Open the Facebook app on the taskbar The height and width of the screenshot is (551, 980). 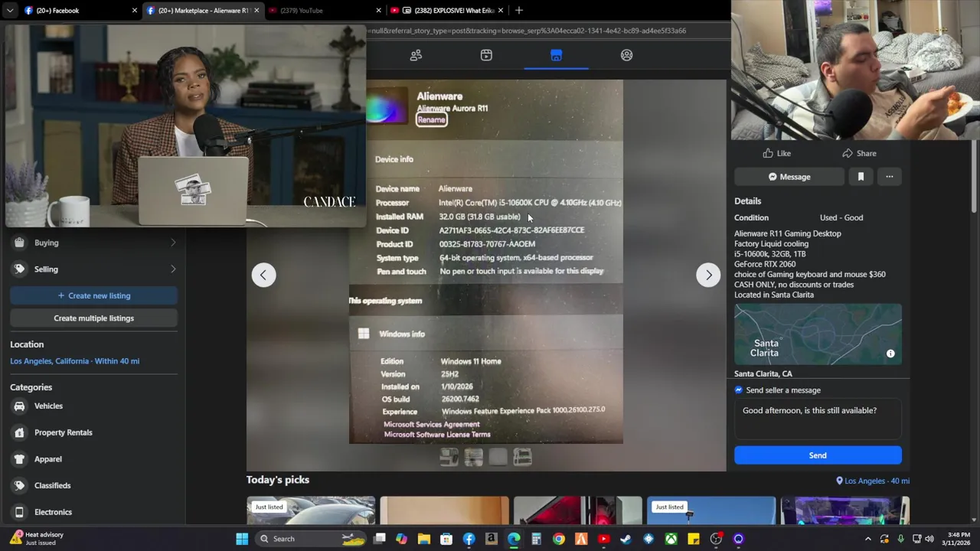[x=469, y=539]
